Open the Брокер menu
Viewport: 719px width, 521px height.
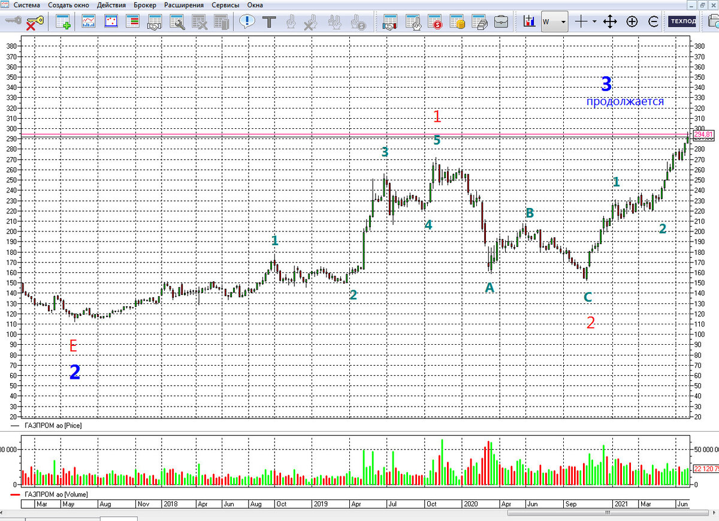click(x=145, y=5)
